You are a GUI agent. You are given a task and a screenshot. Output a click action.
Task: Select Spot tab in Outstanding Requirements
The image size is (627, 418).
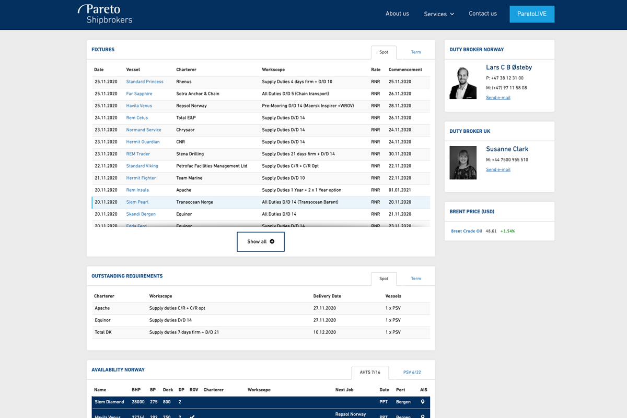tap(384, 278)
